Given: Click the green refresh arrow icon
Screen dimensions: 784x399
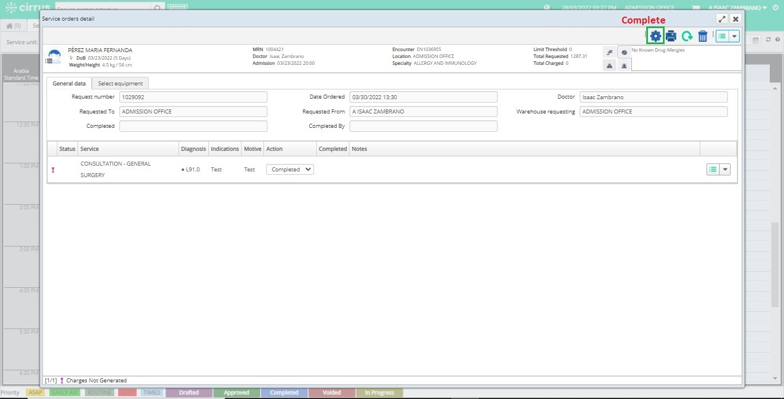Looking at the screenshot, I should pyautogui.click(x=687, y=37).
